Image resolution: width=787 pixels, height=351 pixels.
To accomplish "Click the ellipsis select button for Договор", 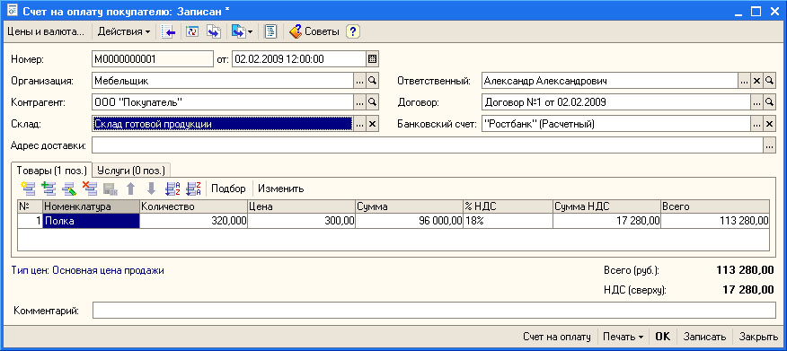I will point(756,102).
